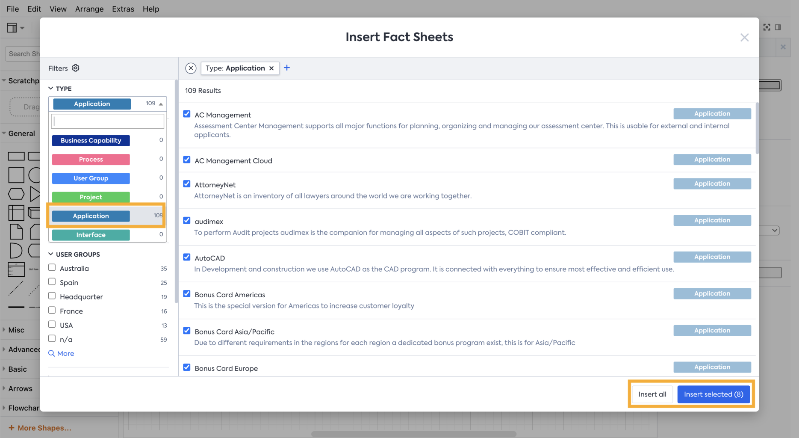Open the Extras menu

point(123,9)
